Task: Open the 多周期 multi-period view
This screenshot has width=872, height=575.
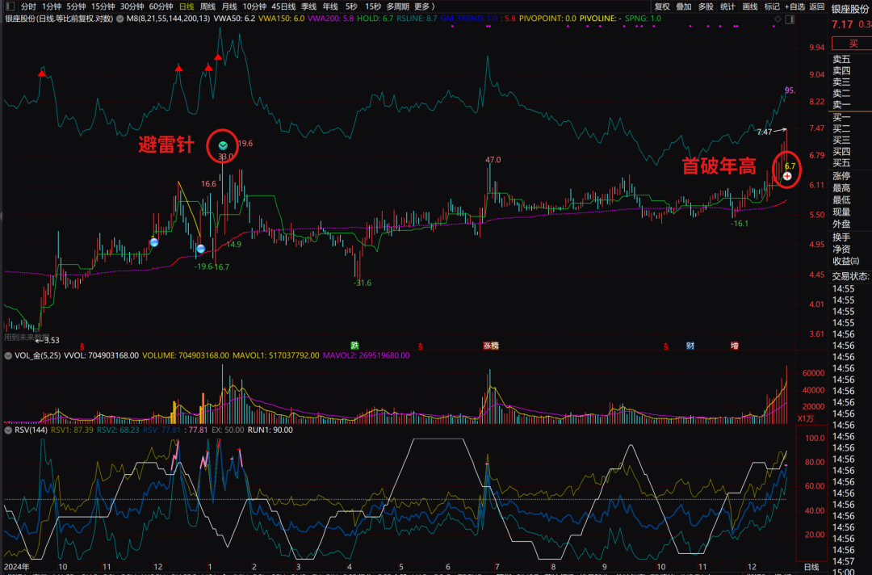Action: (397, 6)
